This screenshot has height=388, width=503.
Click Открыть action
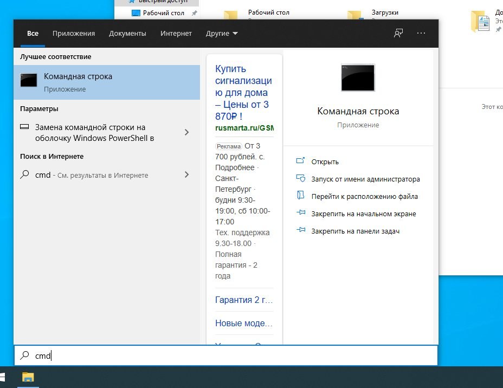(325, 161)
